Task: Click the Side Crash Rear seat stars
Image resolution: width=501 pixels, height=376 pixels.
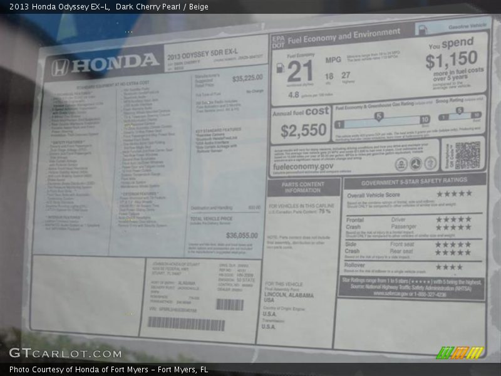Action: click(x=453, y=253)
